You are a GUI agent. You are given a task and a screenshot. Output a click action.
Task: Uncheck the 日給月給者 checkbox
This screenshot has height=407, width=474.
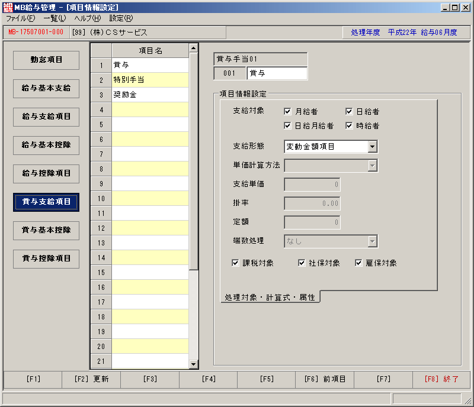287,125
